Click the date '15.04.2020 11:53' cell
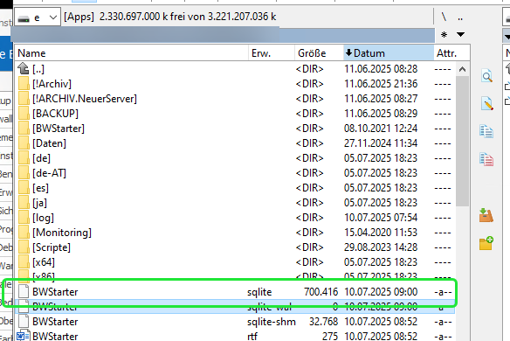510x341 pixels. (x=381, y=233)
